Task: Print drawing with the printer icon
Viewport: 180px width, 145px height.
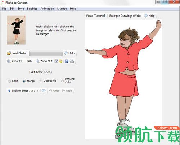Action: [72, 61]
